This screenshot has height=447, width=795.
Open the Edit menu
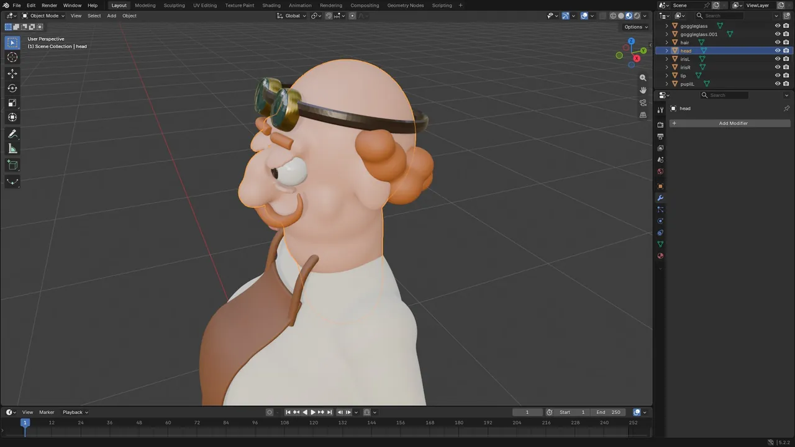click(x=31, y=5)
